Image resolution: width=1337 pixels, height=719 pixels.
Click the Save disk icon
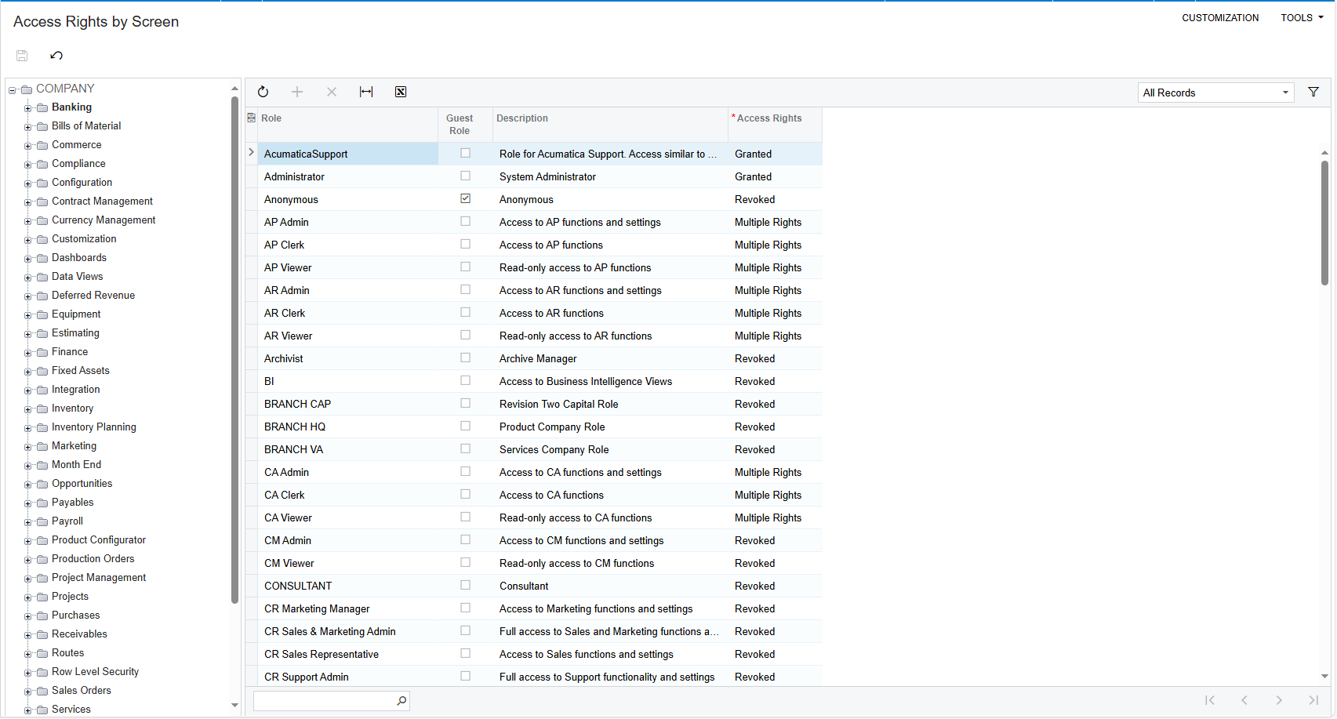point(22,56)
